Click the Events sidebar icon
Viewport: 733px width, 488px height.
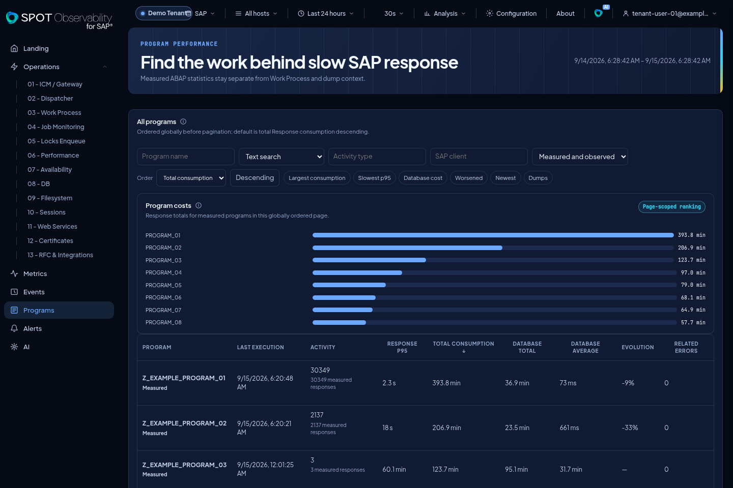14,292
